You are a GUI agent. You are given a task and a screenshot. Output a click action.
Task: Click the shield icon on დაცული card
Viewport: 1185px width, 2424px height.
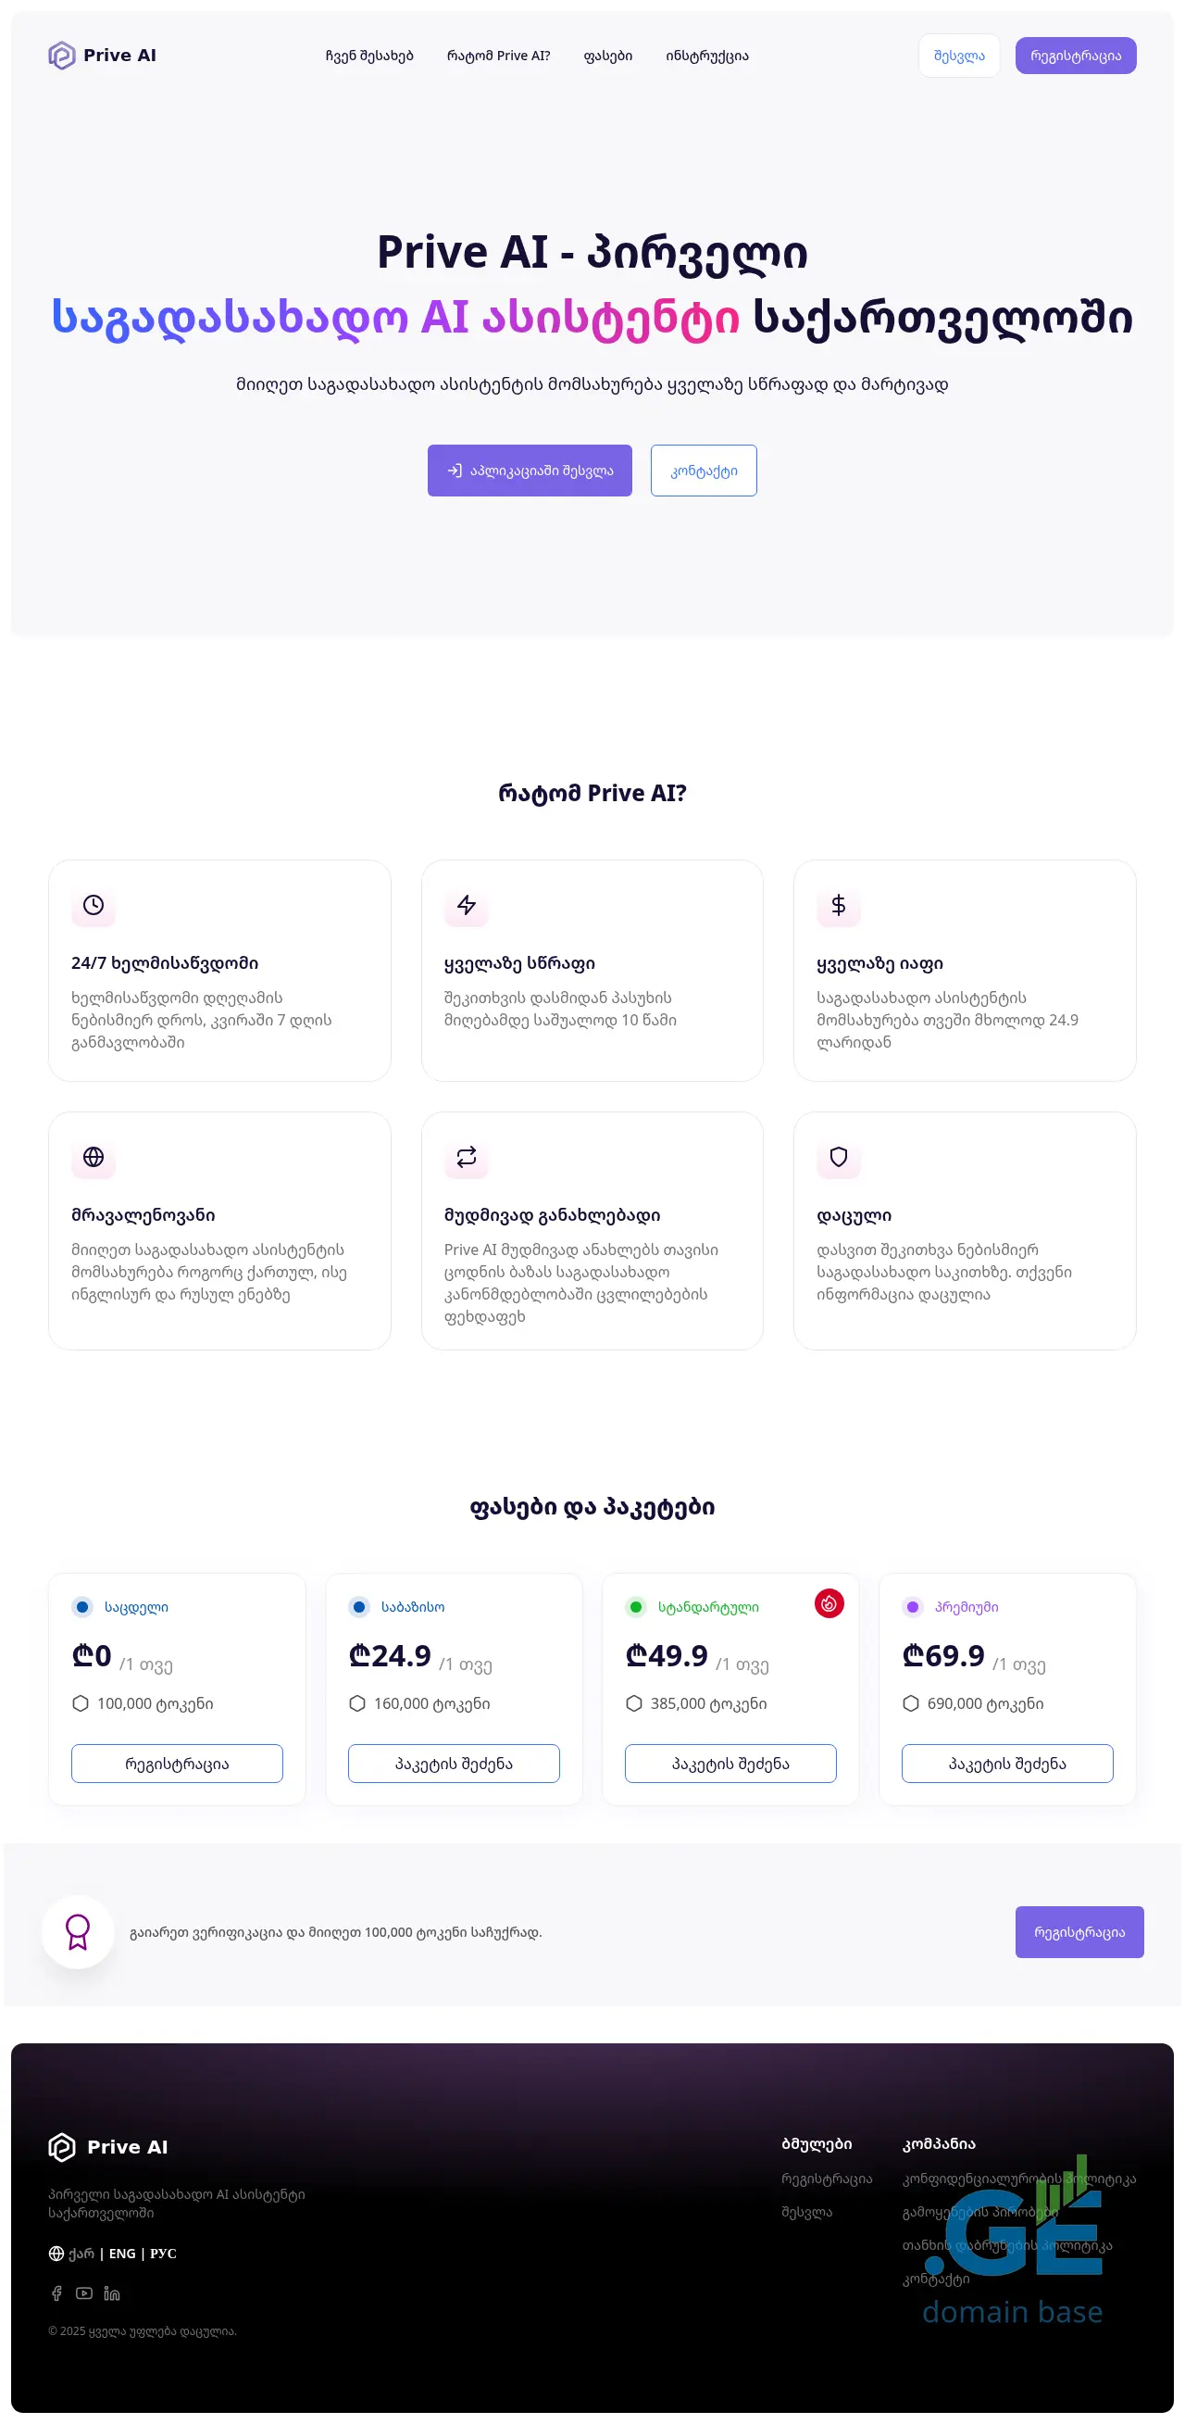(839, 1158)
